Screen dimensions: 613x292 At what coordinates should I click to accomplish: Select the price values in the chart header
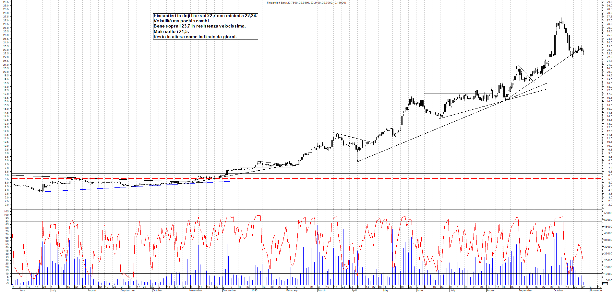316,3
